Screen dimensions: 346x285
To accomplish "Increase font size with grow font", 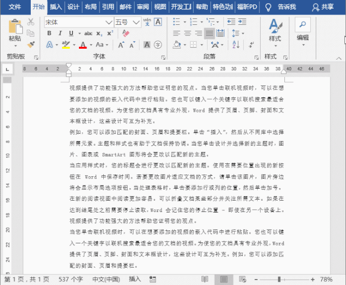I will click(x=121, y=45).
